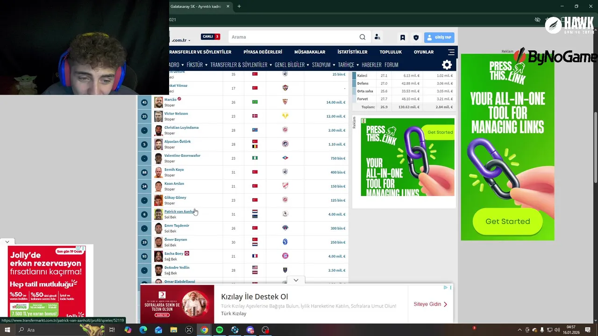Screen dimensions: 598x336
Task: Click the red badge next to Sacha Boey
Action: (187, 253)
